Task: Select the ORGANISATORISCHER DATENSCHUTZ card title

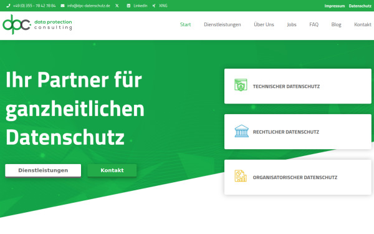Action: 295,177
